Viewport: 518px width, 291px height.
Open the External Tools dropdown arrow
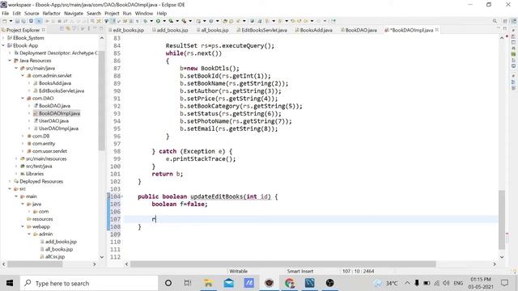coord(190,21)
